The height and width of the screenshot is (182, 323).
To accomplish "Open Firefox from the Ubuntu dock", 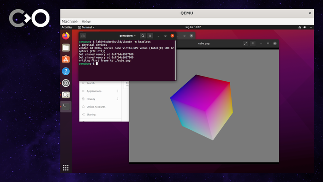I will click(66, 36).
